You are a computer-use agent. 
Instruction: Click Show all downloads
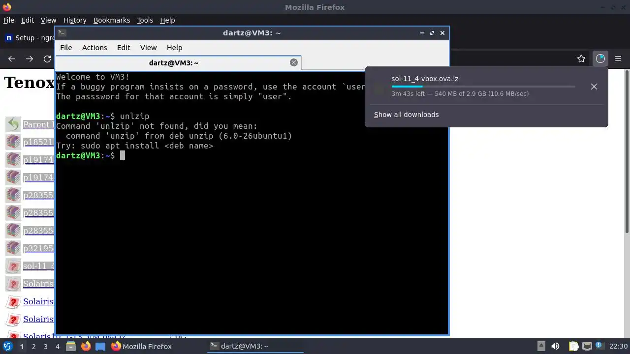(x=406, y=115)
